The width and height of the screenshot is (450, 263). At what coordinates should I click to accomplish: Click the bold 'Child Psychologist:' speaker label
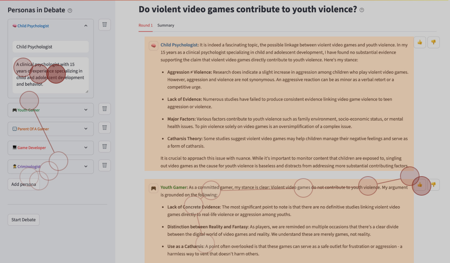(x=180, y=45)
